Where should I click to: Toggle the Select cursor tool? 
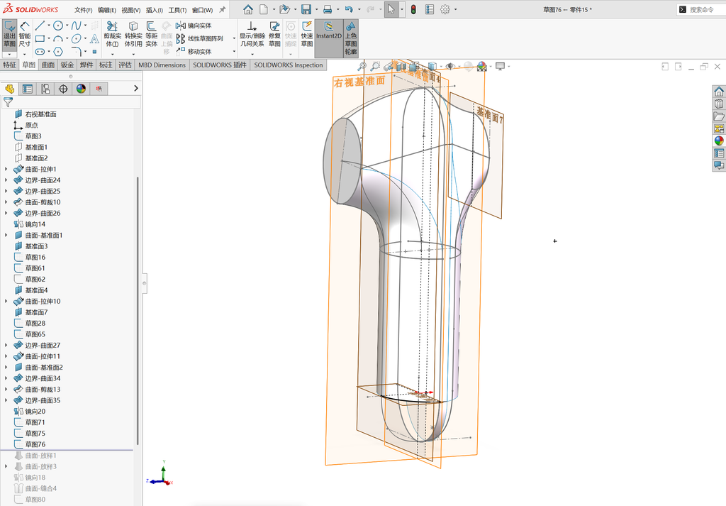[x=391, y=9]
